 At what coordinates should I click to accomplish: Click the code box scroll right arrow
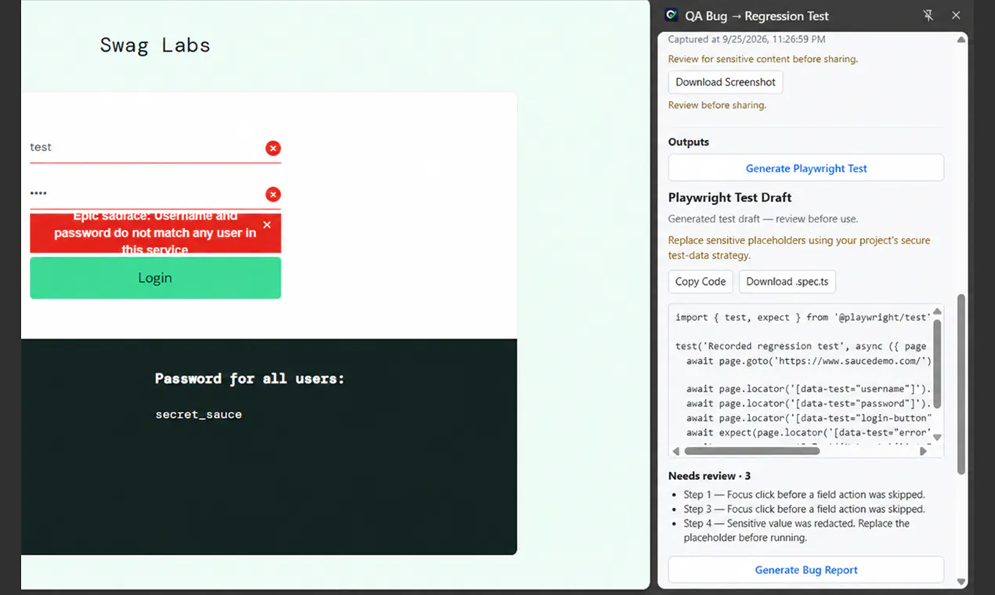(x=923, y=451)
